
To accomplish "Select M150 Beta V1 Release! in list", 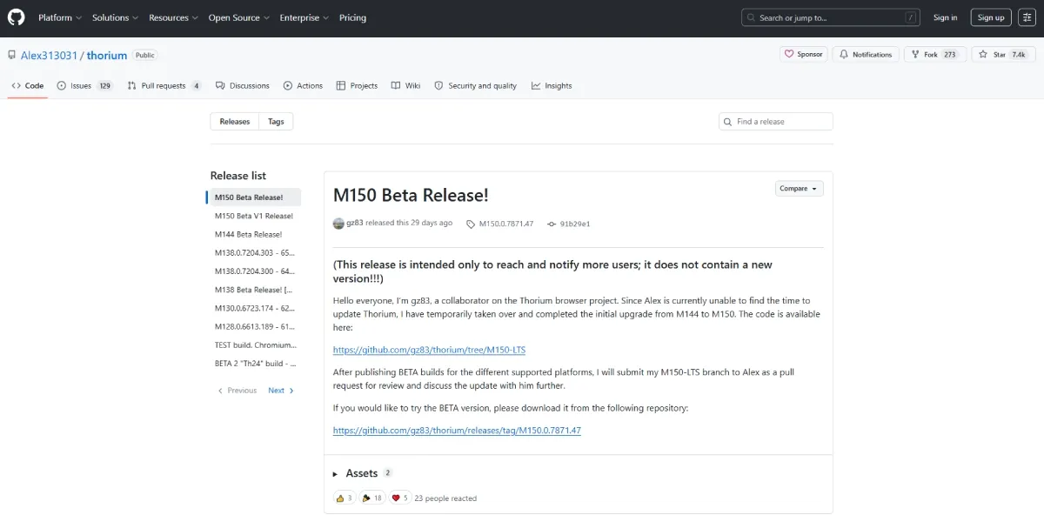I will click(x=254, y=216).
